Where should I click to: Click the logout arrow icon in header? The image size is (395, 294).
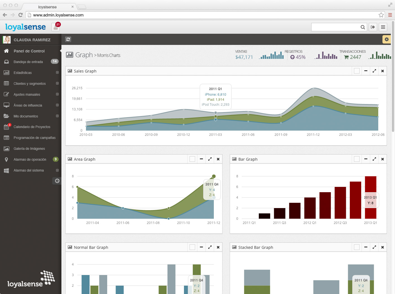[373, 27]
